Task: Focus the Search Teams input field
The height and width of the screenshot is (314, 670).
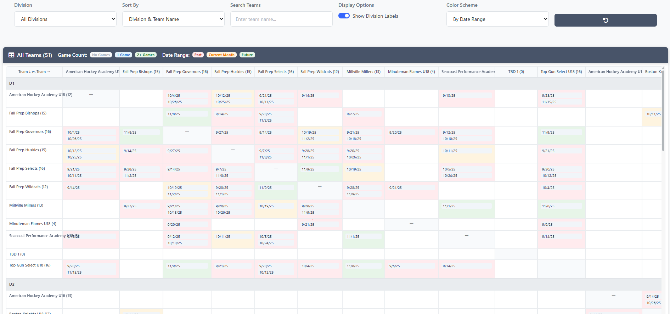Action: coord(281,19)
